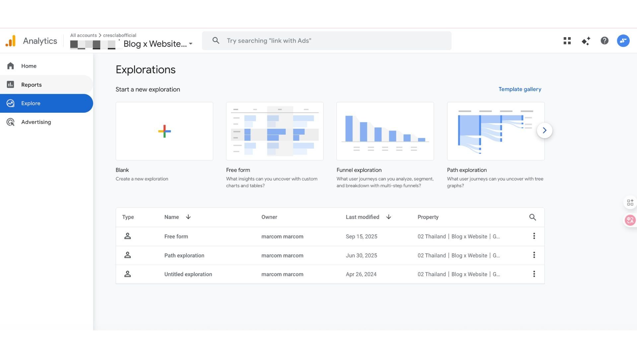
Task: Open Reports in the sidebar
Action: pyautogui.click(x=31, y=85)
